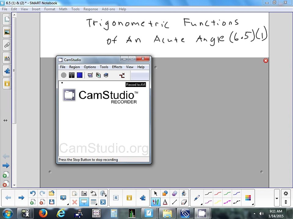
Task: Click the Paste clipboard icon
Action: [x=74, y=193]
